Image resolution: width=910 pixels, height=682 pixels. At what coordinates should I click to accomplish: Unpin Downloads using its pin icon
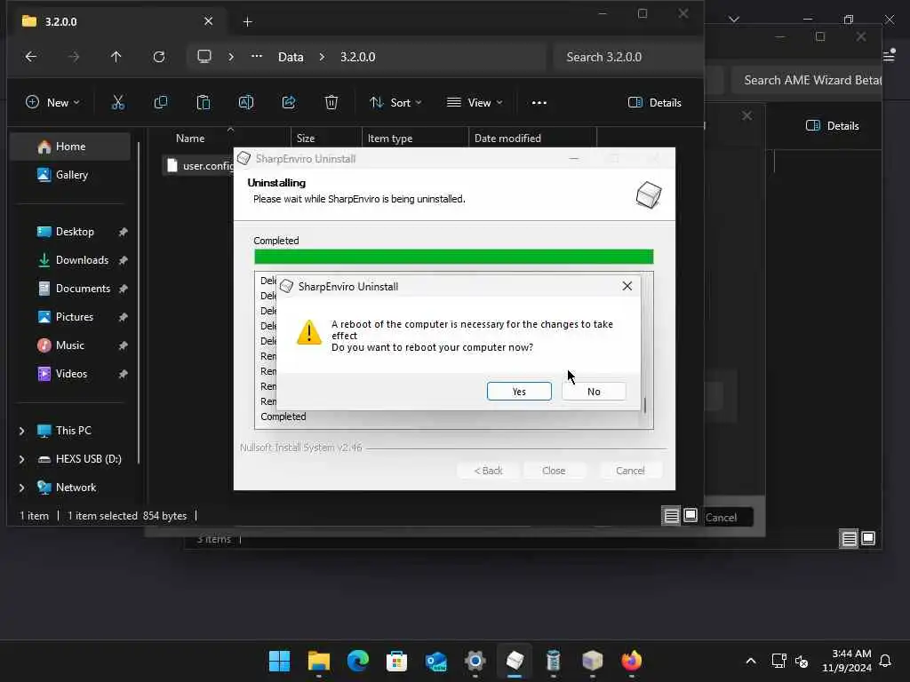(x=123, y=260)
